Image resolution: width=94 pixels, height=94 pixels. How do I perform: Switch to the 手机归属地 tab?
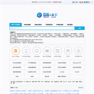click(x=27, y=25)
